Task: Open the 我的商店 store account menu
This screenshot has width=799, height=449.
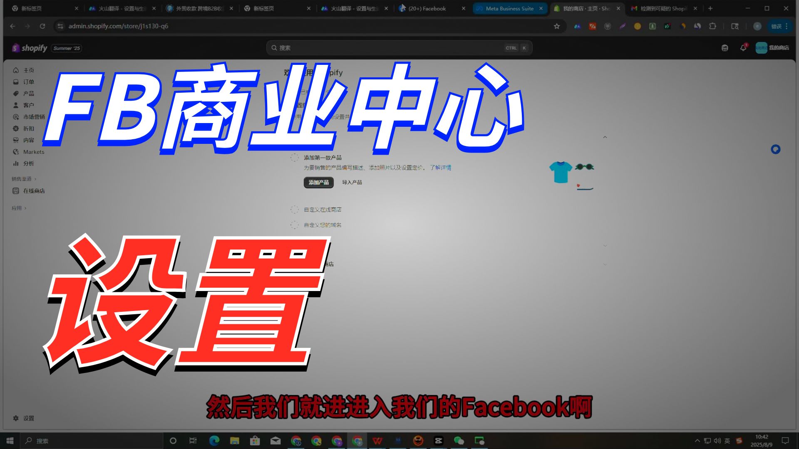Action: point(773,48)
